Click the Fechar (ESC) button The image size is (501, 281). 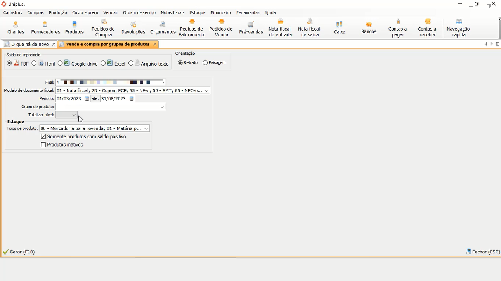coord(483,252)
